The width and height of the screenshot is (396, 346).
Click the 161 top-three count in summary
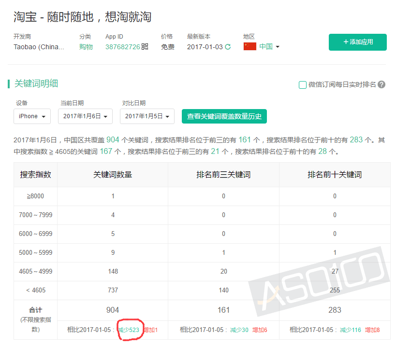coord(245,139)
